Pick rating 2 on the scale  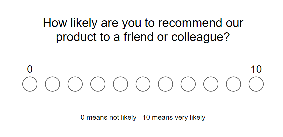(75, 84)
